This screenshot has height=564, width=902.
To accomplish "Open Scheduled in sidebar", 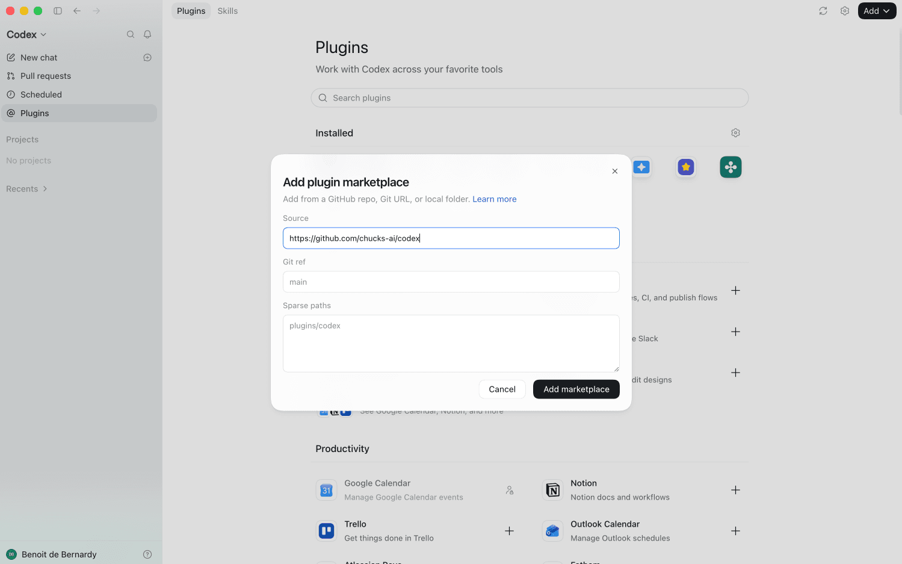I will click(79, 95).
